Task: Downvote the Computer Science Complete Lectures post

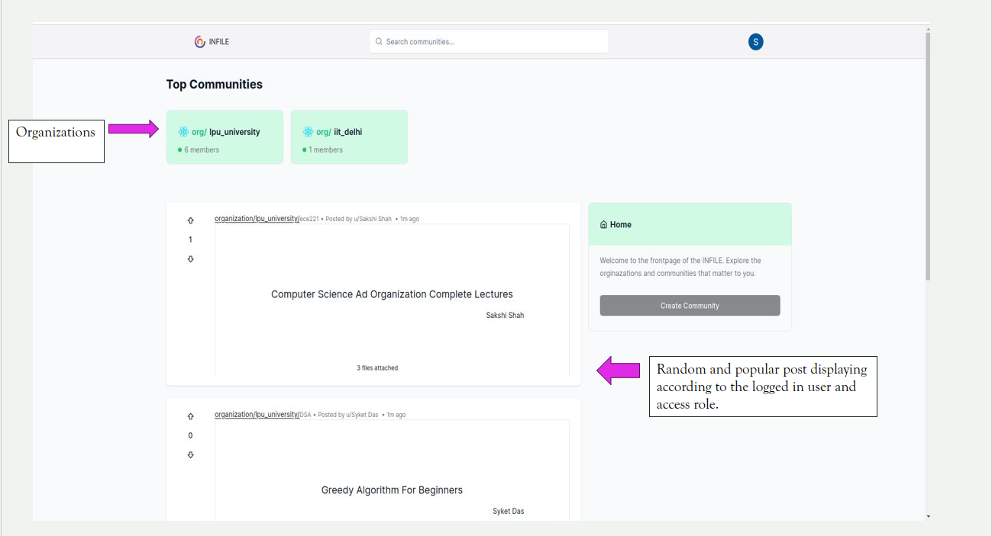Action: click(190, 258)
